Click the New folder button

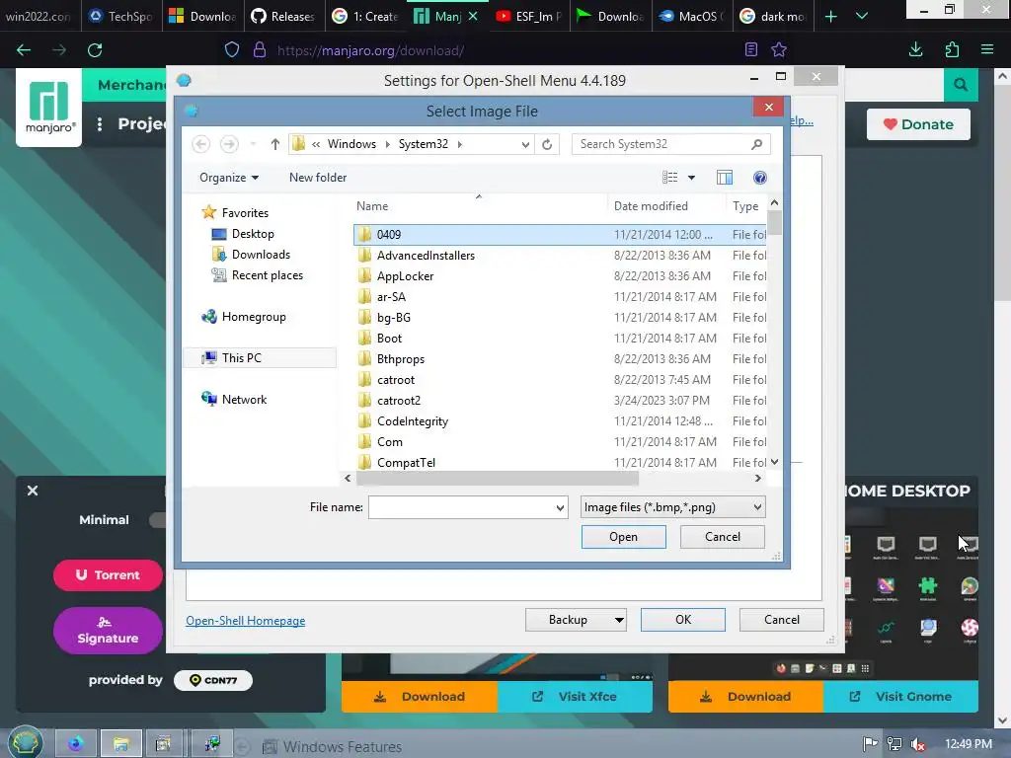pos(318,178)
